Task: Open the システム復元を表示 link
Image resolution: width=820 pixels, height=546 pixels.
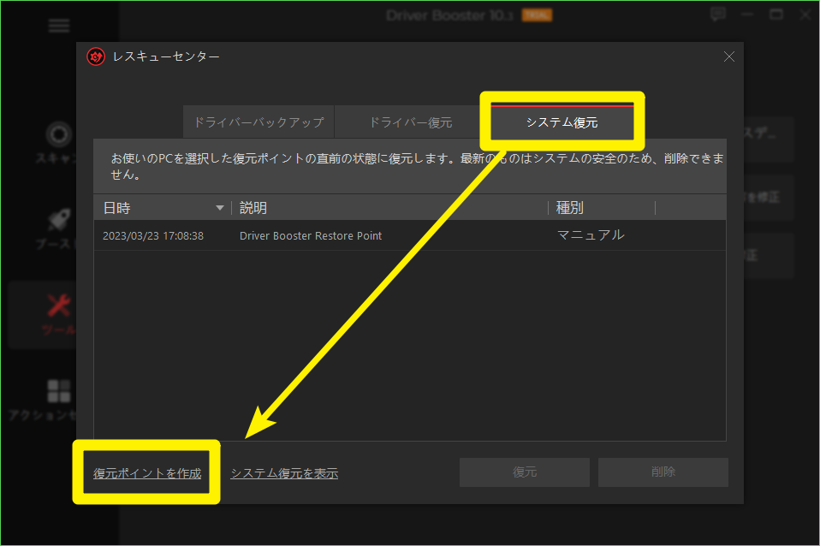Action: pos(284,473)
